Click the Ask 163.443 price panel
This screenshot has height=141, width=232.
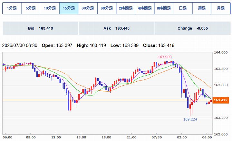[117, 28]
